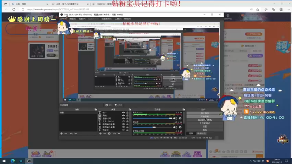Adjust first mixer channel volume slider
Image resolution: width=292 pixels, height=164 pixels.
pos(153,118)
